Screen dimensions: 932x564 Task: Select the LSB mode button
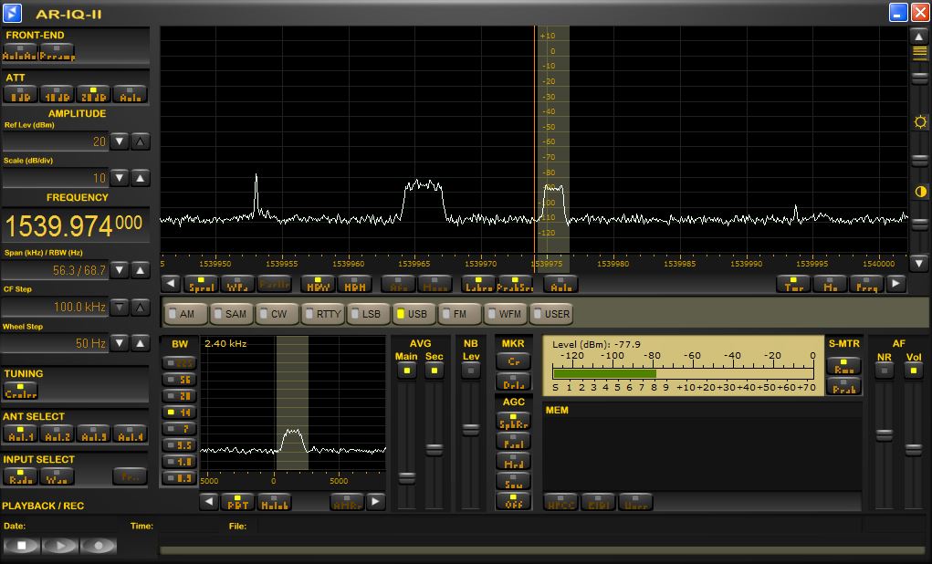tap(368, 314)
